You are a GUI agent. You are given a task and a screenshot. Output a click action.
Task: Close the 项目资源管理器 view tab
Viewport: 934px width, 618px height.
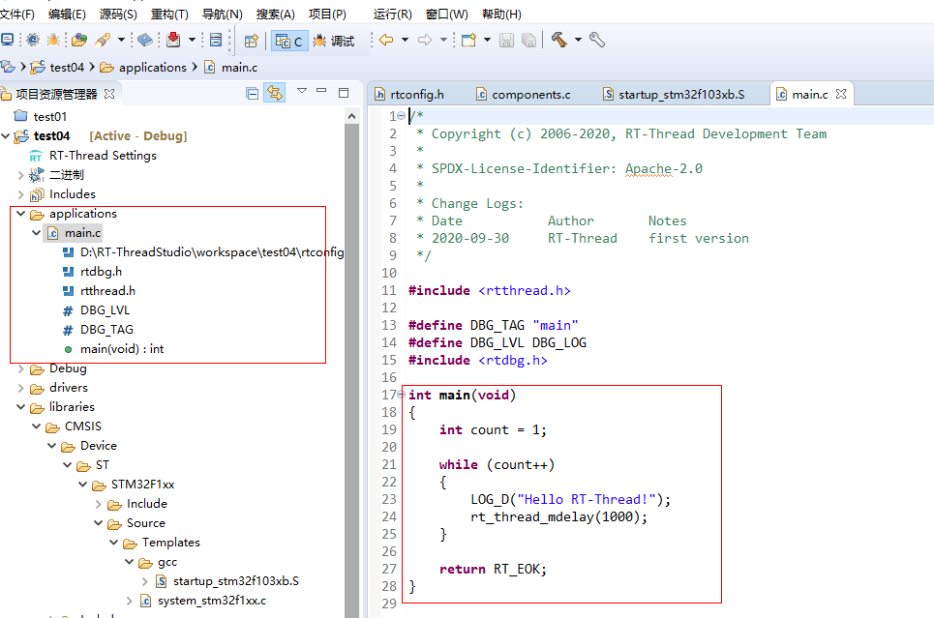pos(109,94)
